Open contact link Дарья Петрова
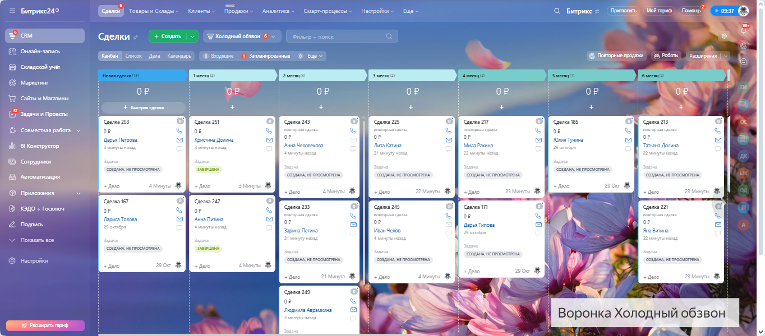This screenshot has width=765, height=336. coord(121,140)
